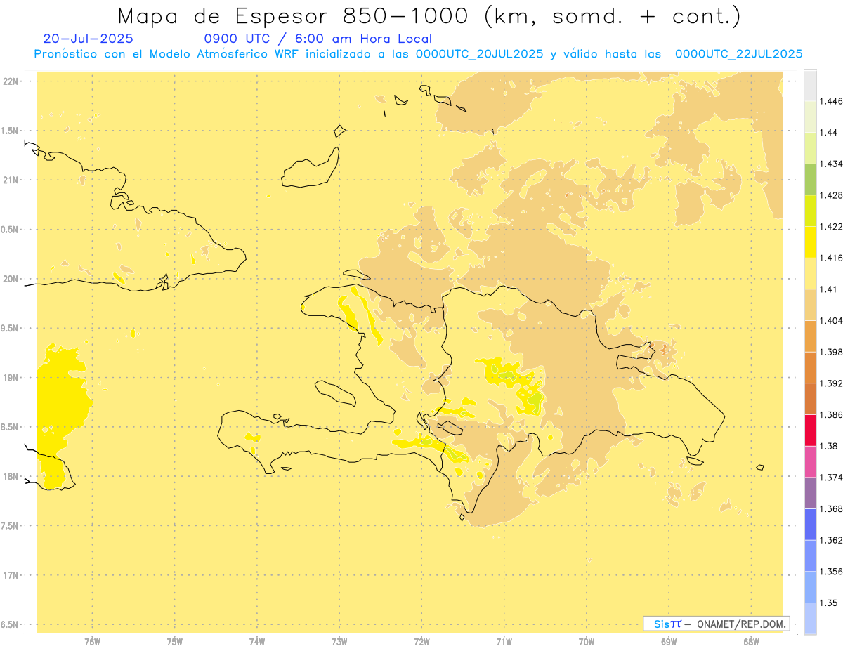The image size is (843, 651).
Task: Click the colorbar value "1.422"
Action: point(831,226)
